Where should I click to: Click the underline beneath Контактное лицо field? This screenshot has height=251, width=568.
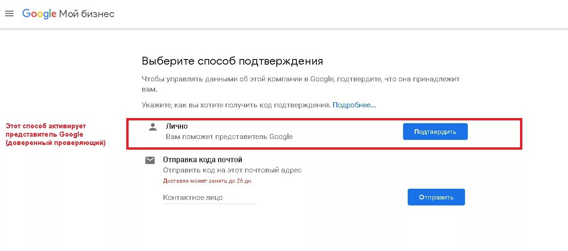tap(209, 204)
